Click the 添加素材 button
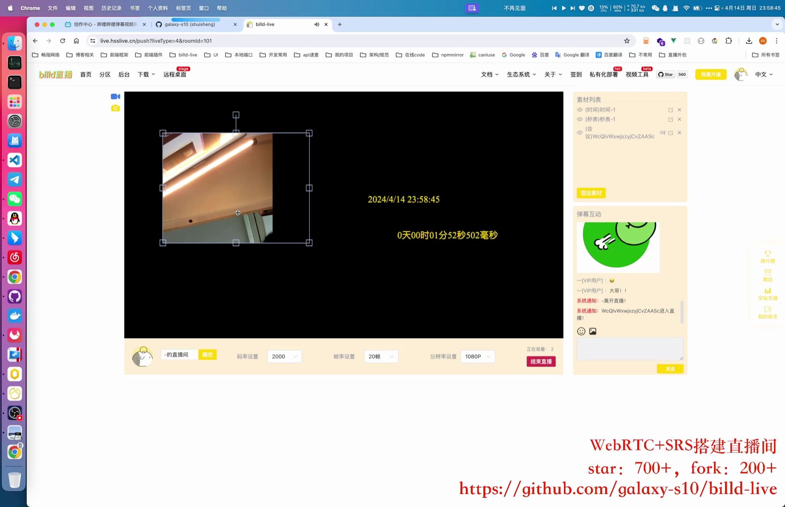Viewport: 785px width, 507px height. (x=591, y=193)
